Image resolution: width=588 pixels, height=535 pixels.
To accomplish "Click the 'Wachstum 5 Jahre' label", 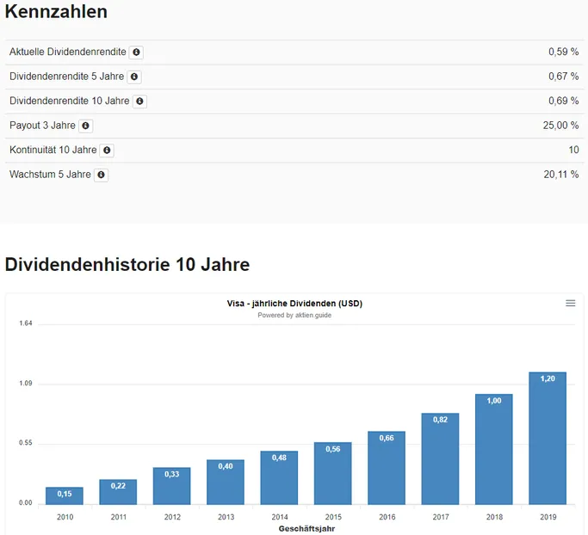I will (50, 175).
